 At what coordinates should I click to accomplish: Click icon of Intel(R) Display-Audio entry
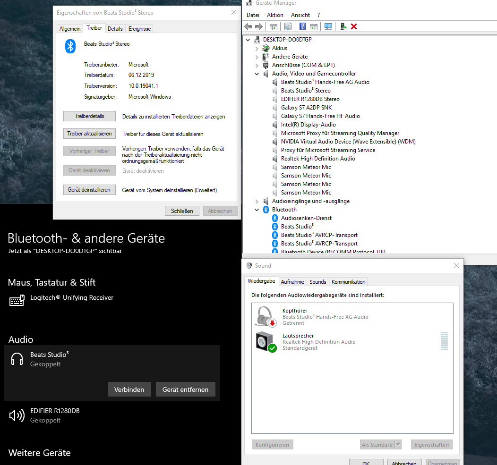[275, 125]
